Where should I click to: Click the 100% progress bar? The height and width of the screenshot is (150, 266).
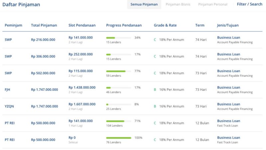tap(119, 138)
